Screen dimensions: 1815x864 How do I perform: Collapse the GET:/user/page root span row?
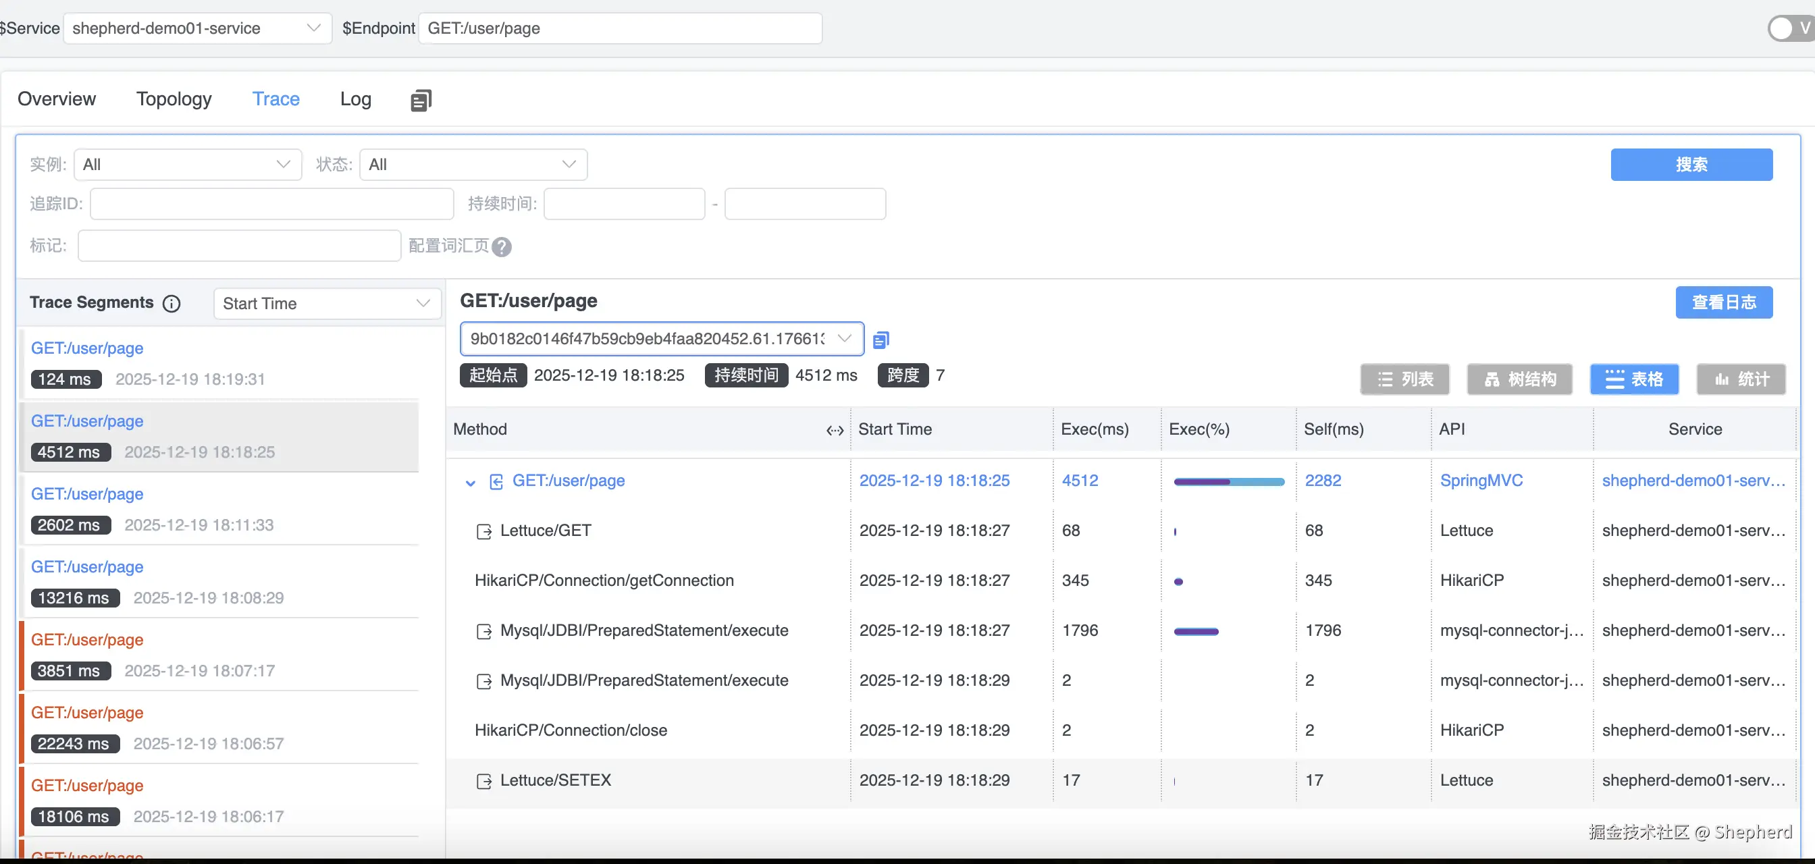coord(470,483)
